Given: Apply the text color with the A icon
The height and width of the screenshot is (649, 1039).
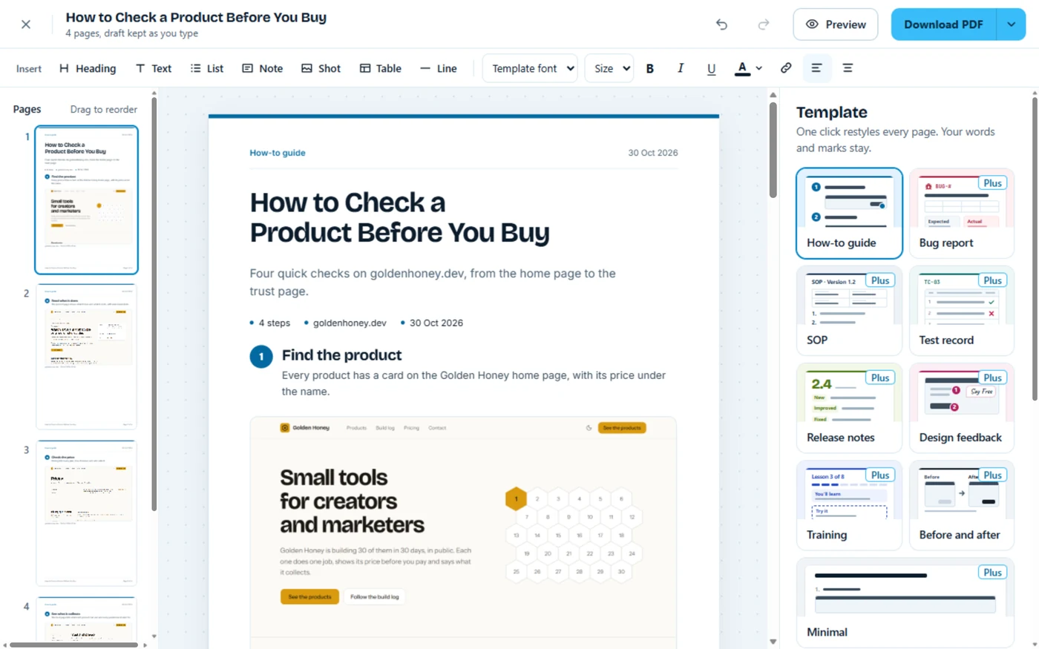Looking at the screenshot, I should (x=742, y=68).
